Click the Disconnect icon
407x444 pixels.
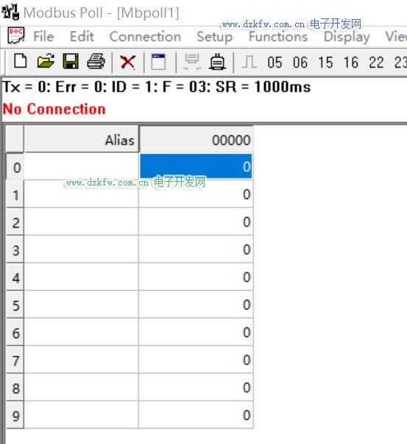[x=217, y=62]
